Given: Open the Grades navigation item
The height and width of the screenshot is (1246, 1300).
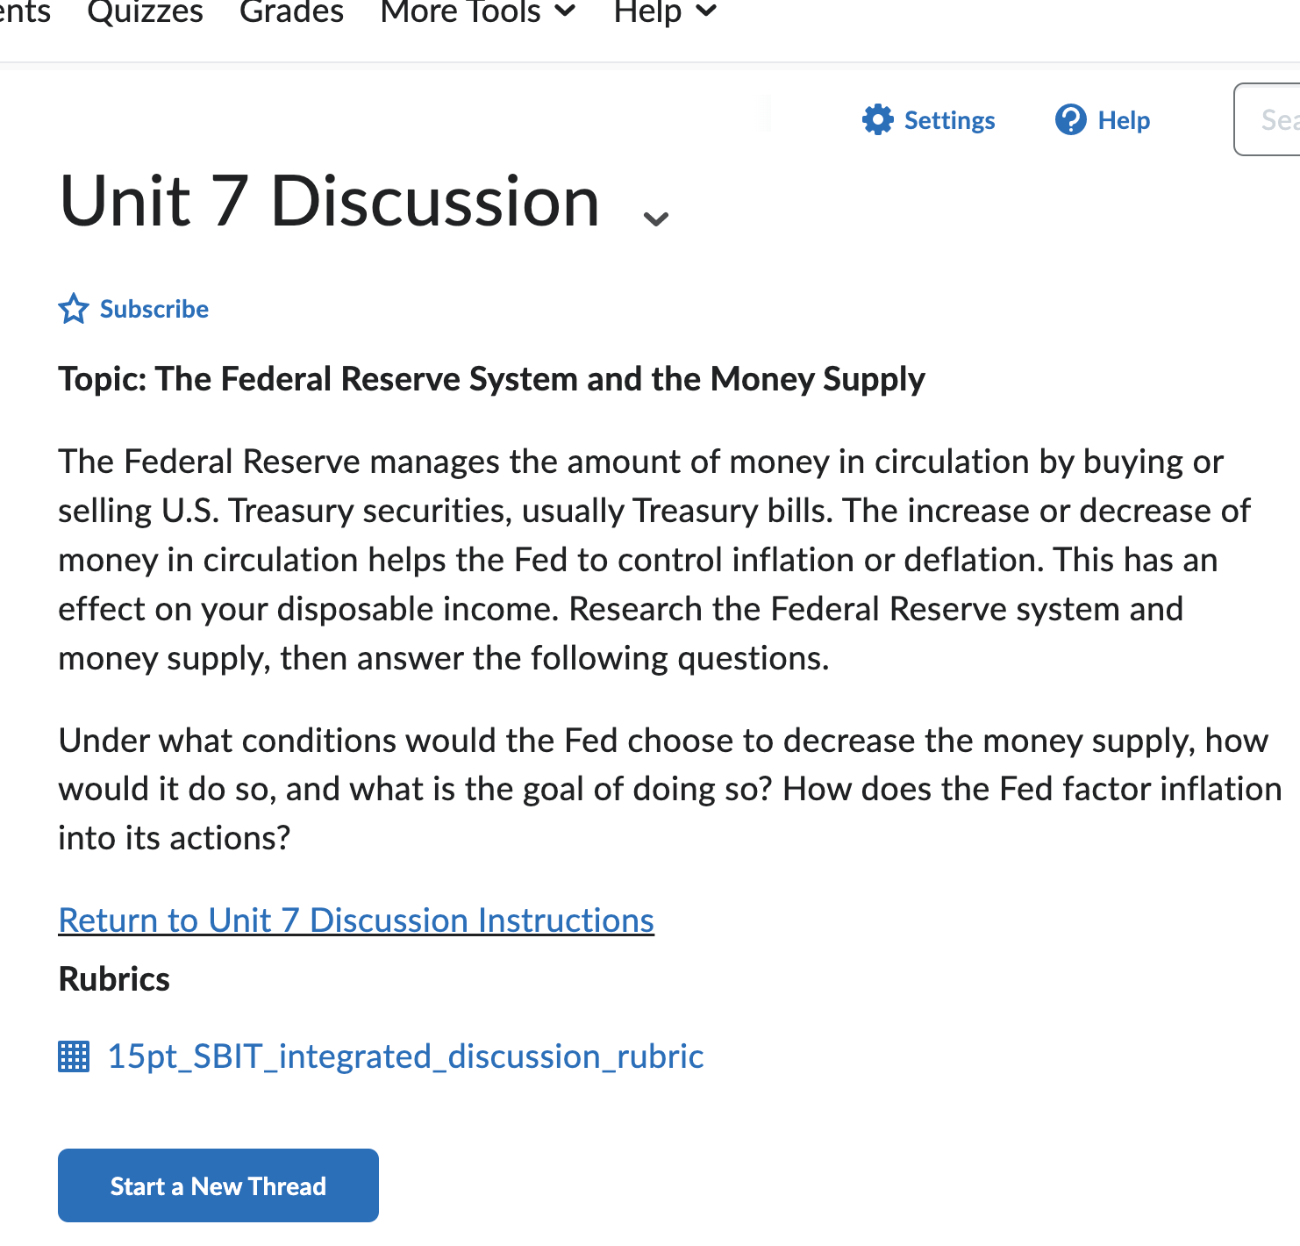Looking at the screenshot, I should coord(291,12).
